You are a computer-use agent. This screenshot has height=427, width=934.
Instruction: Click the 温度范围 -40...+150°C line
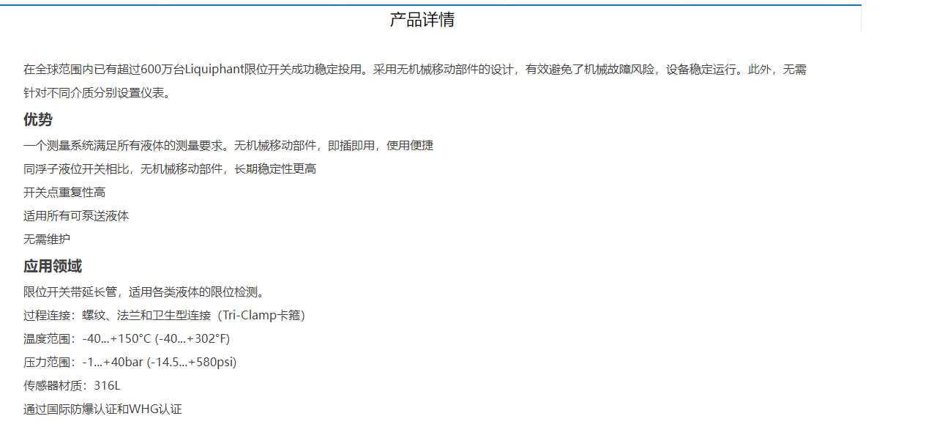[x=127, y=339]
